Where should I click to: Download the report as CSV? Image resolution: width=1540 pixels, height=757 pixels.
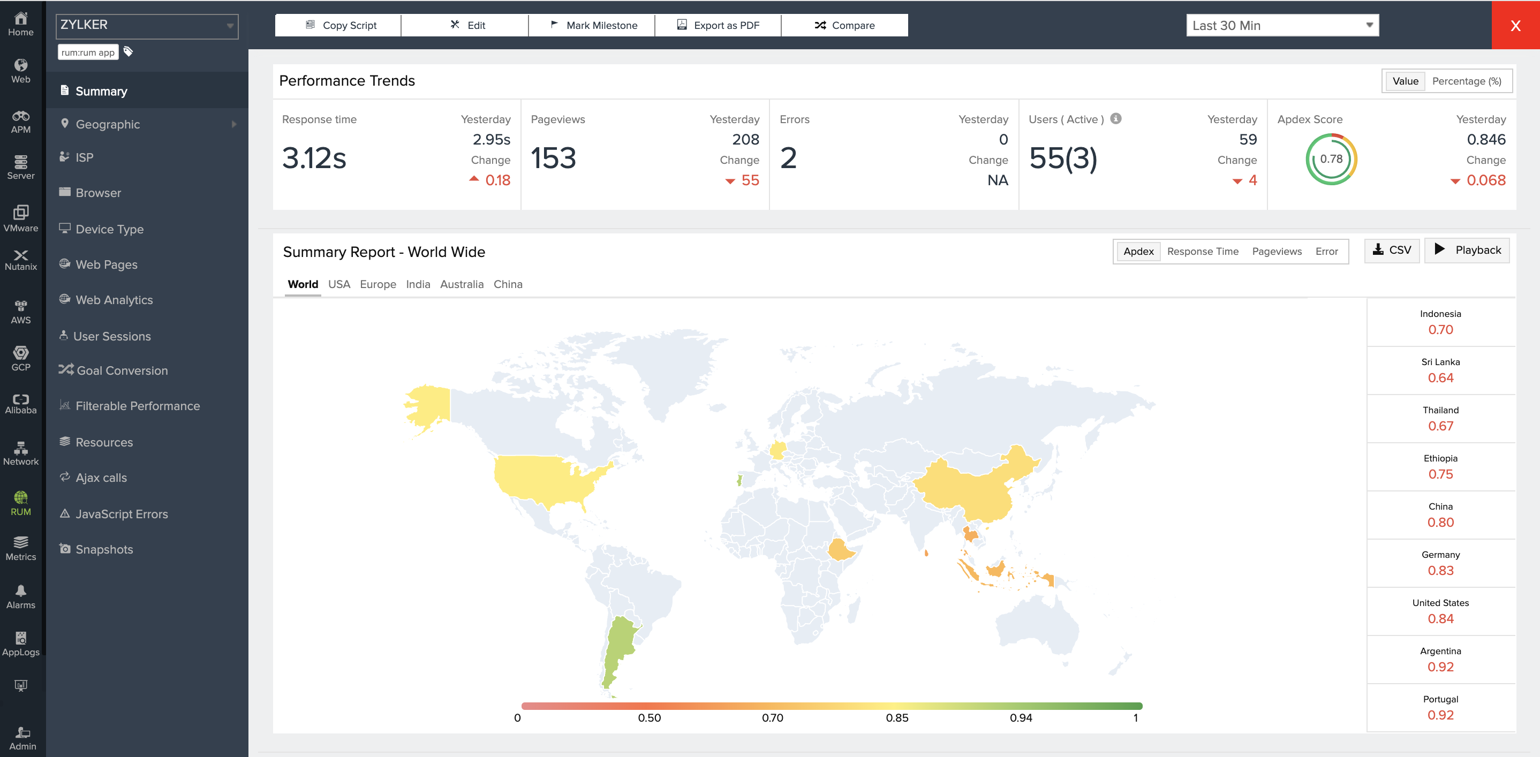[1391, 251]
